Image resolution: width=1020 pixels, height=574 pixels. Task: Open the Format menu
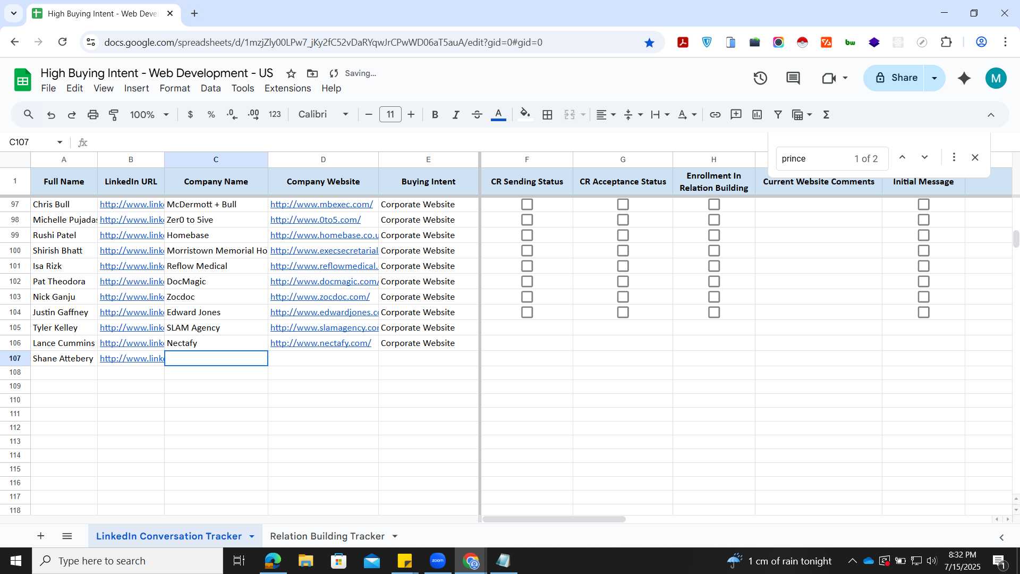[175, 88]
